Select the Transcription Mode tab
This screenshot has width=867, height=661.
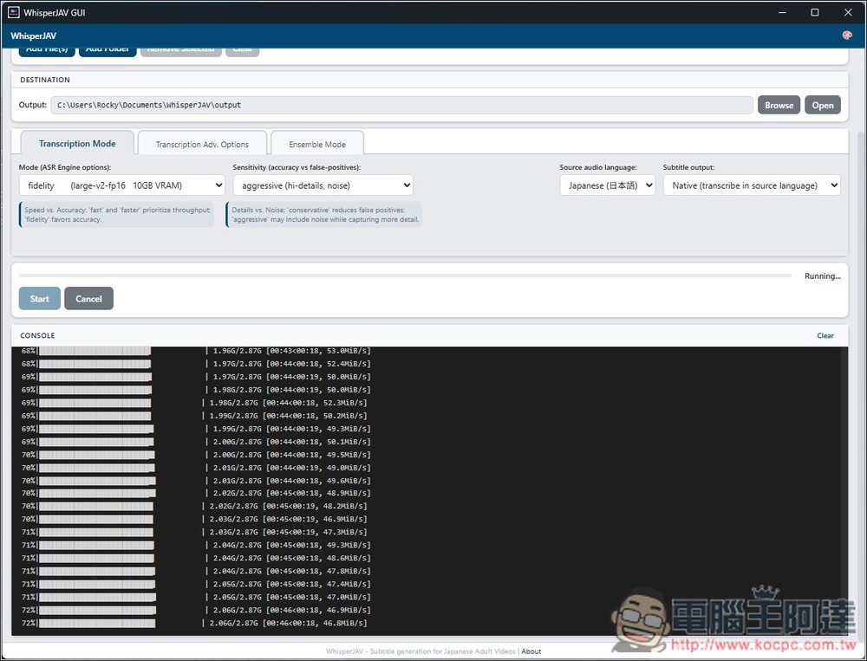point(77,144)
